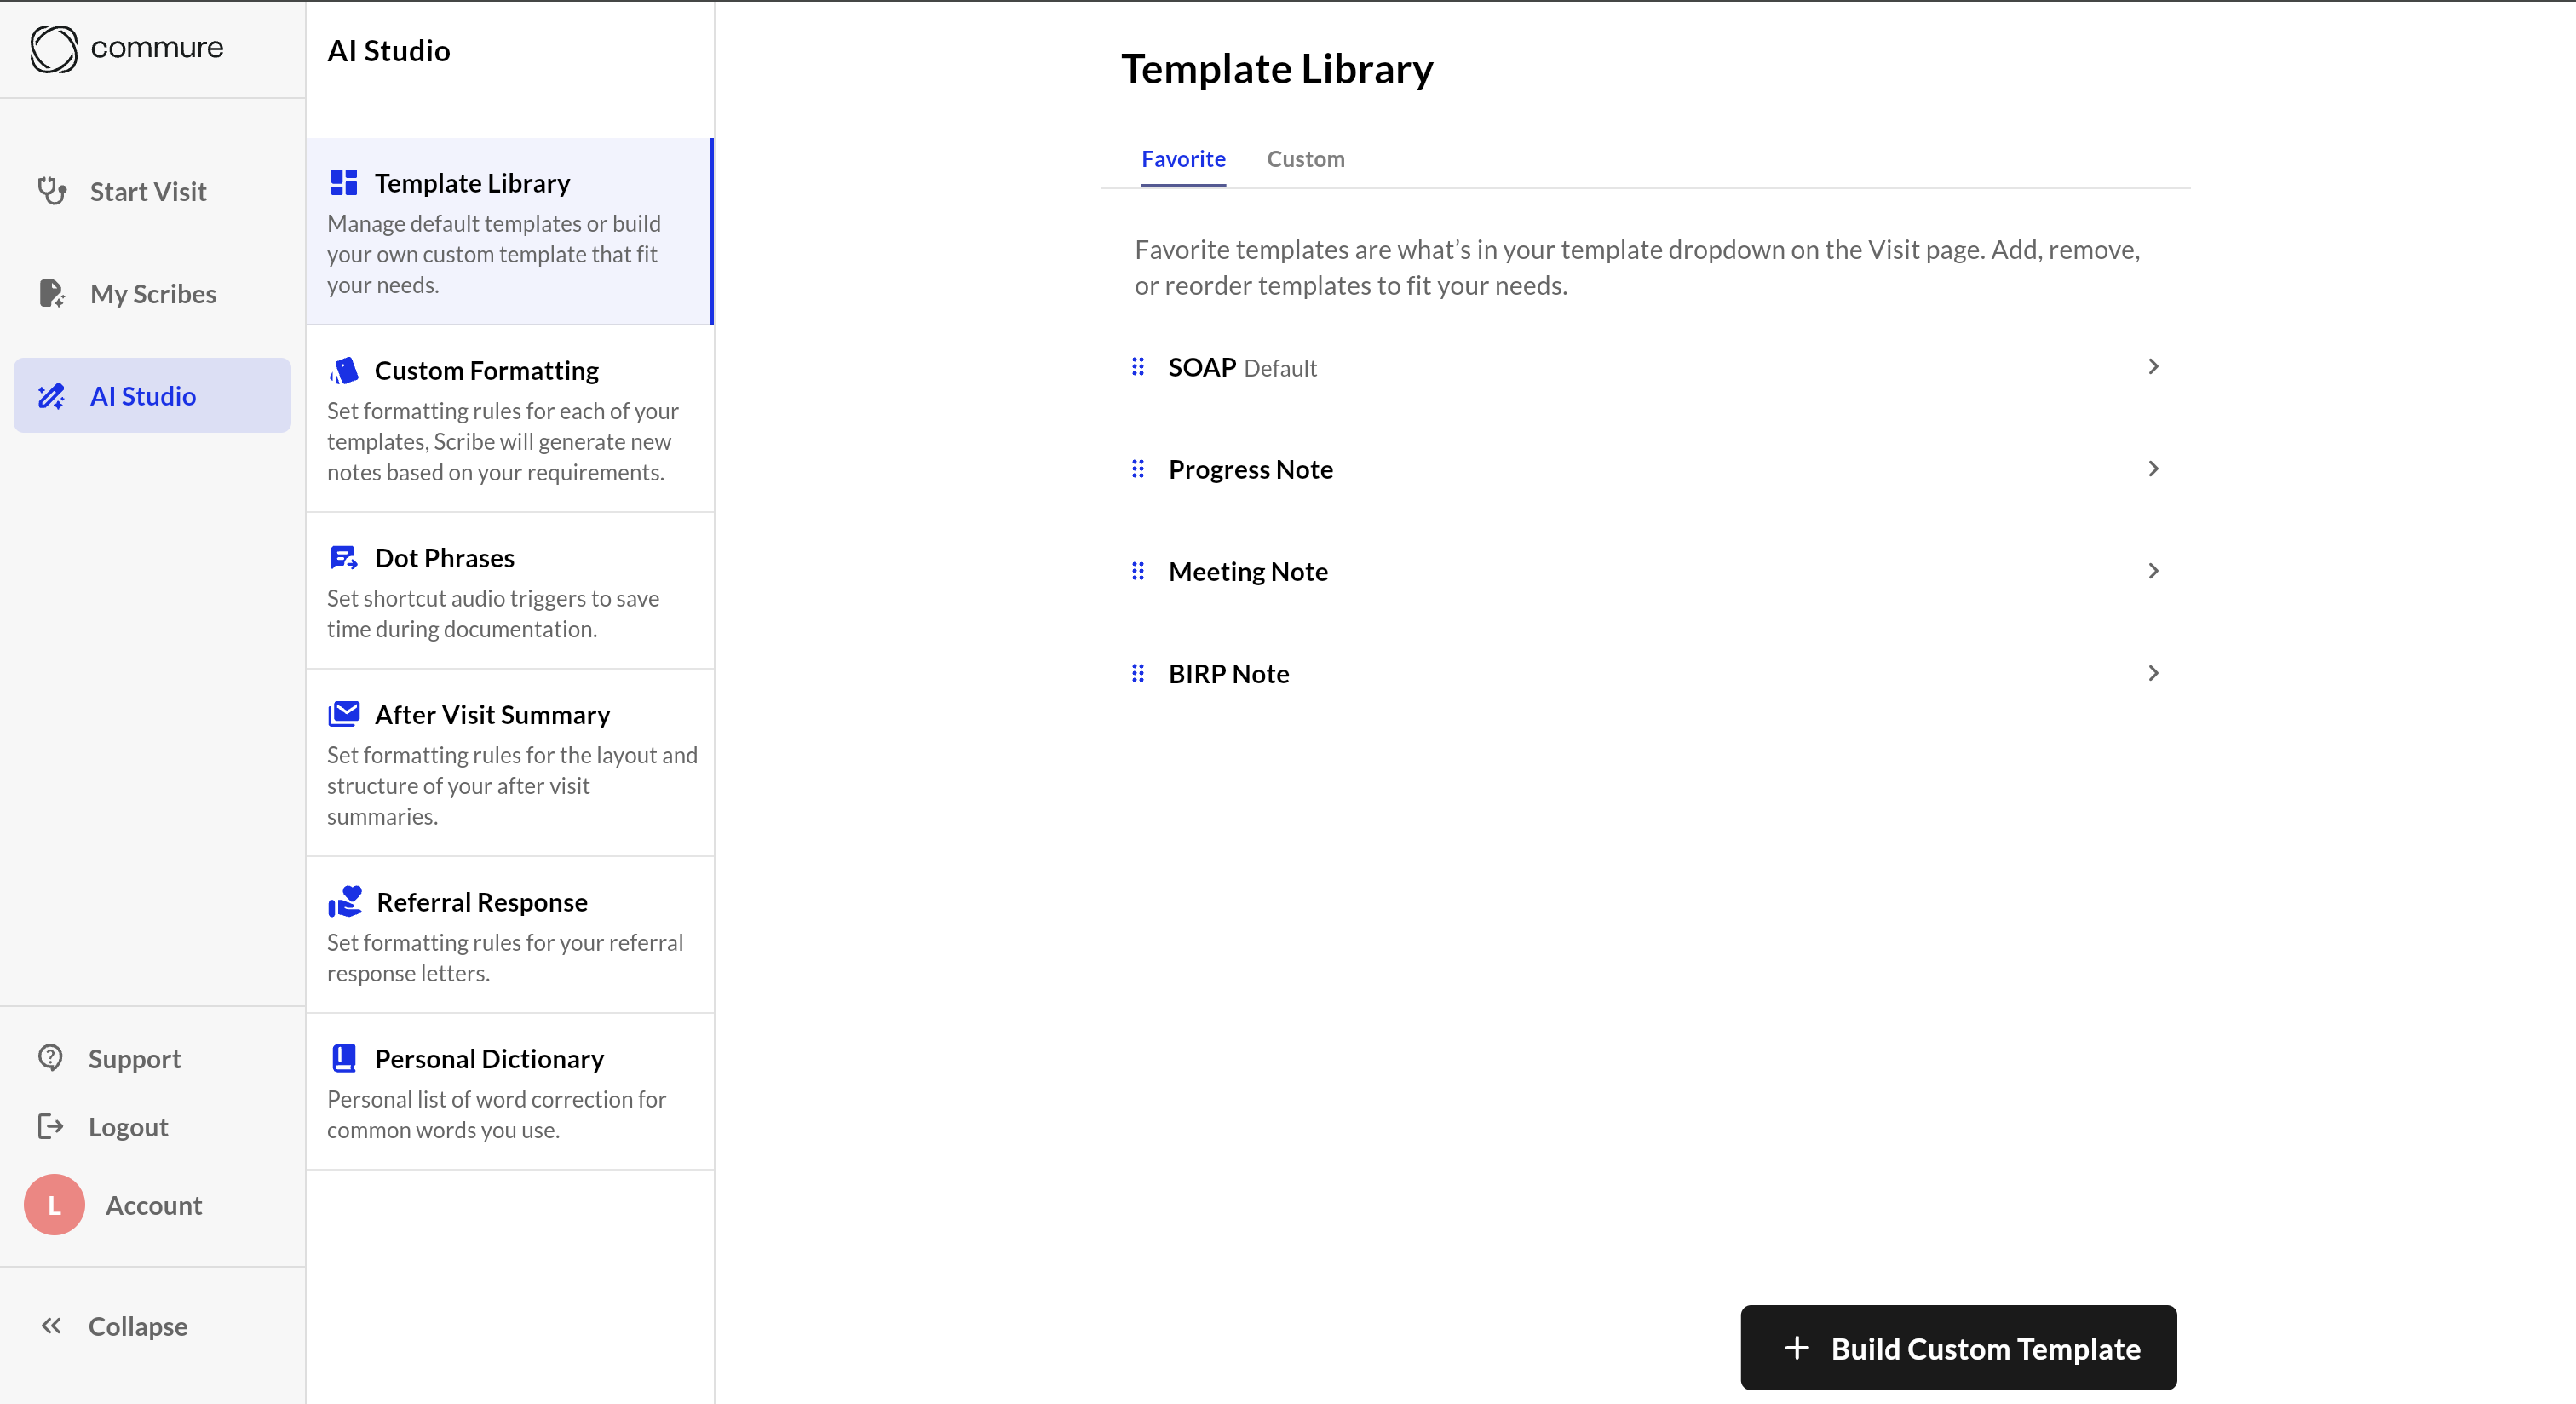Grab the Meeting Note drag handle

[1138, 571]
